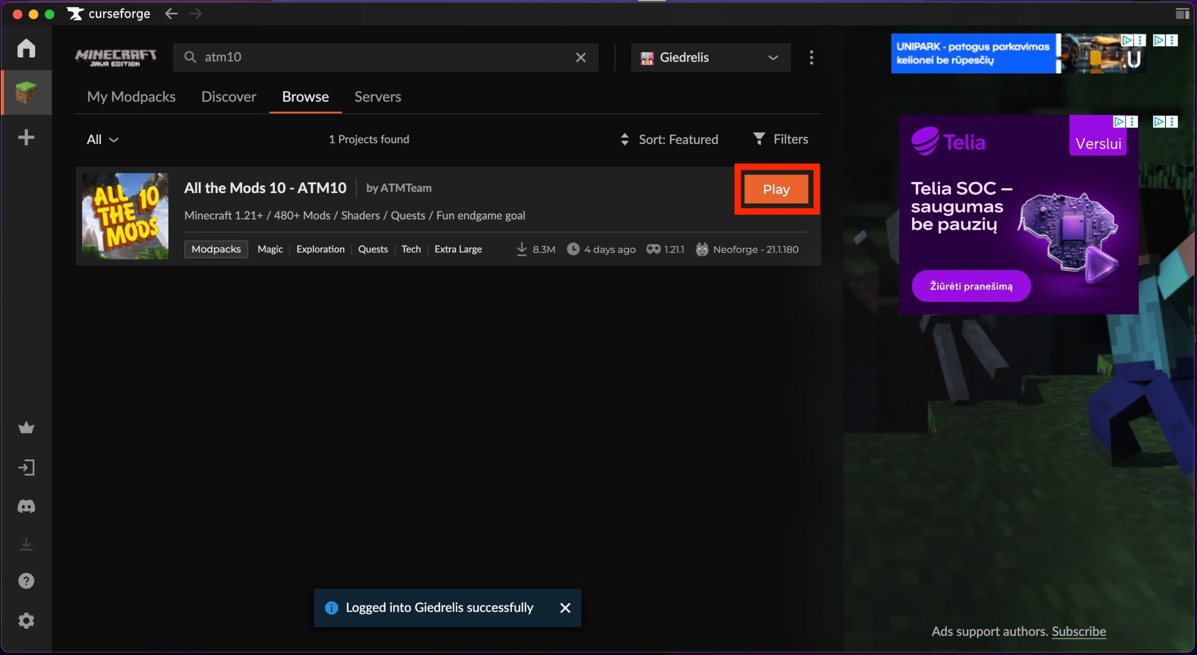1197x655 pixels.
Task: Change Sort: Featured ordering
Action: (669, 139)
